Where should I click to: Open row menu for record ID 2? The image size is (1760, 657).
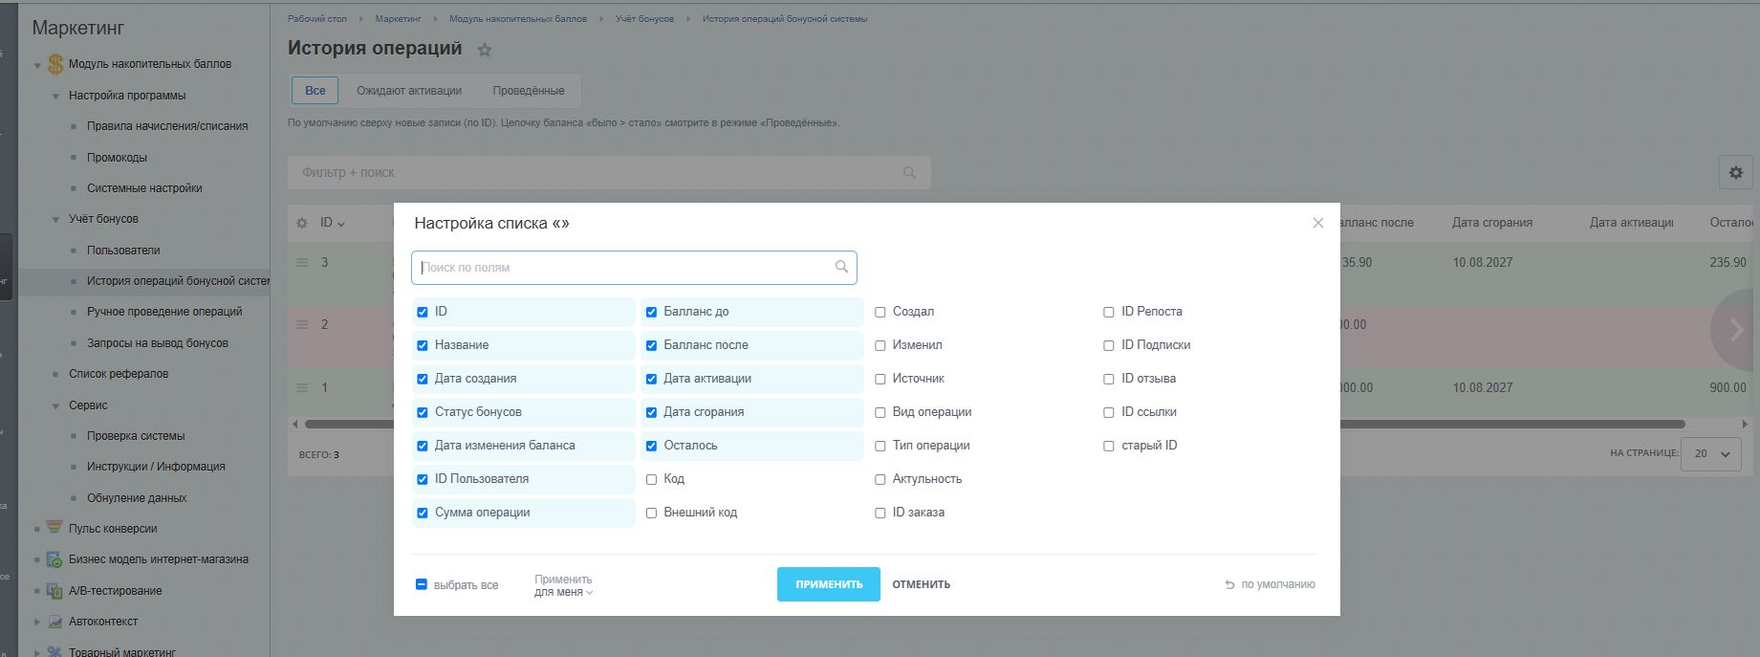point(302,324)
